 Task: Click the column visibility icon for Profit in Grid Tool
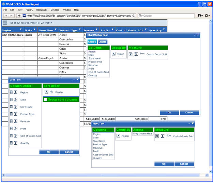point(12,128)
